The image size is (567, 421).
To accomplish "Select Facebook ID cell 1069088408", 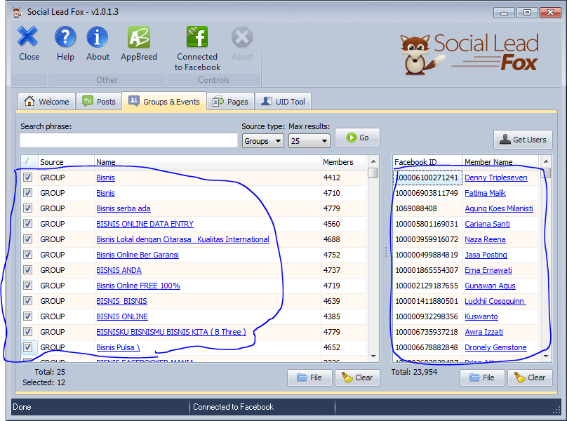I will click(x=427, y=208).
